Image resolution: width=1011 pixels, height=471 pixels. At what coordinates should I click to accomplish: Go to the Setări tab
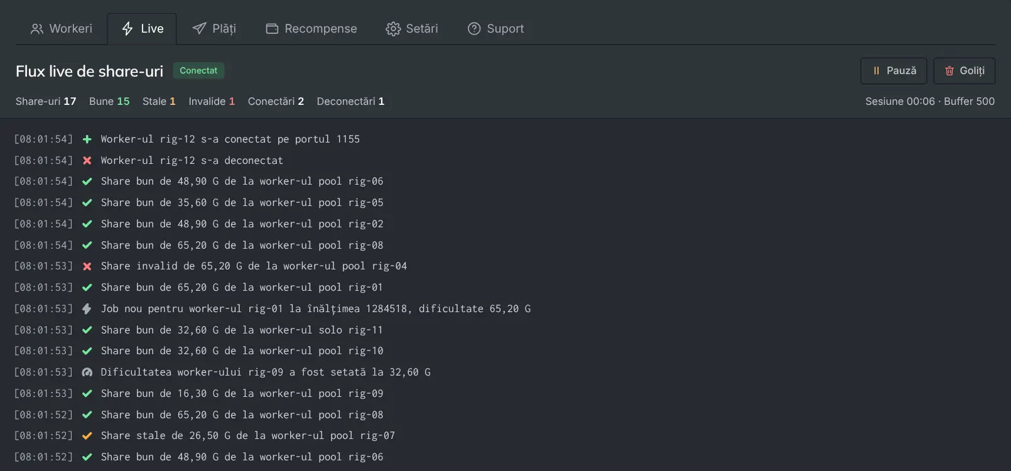click(412, 29)
